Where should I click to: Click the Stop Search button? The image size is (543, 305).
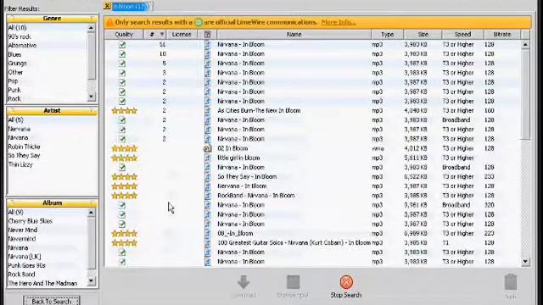tap(346, 286)
